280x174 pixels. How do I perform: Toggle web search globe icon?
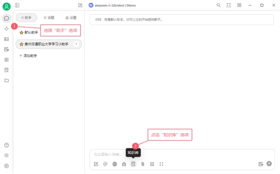coord(115,164)
